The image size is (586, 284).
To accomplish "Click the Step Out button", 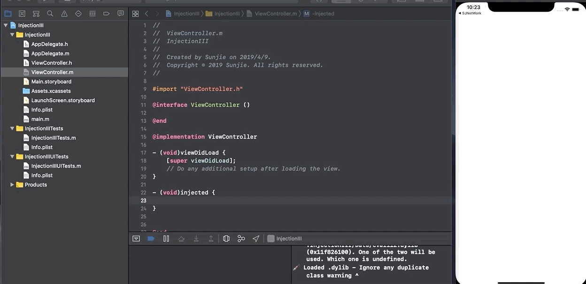I will coord(211,239).
